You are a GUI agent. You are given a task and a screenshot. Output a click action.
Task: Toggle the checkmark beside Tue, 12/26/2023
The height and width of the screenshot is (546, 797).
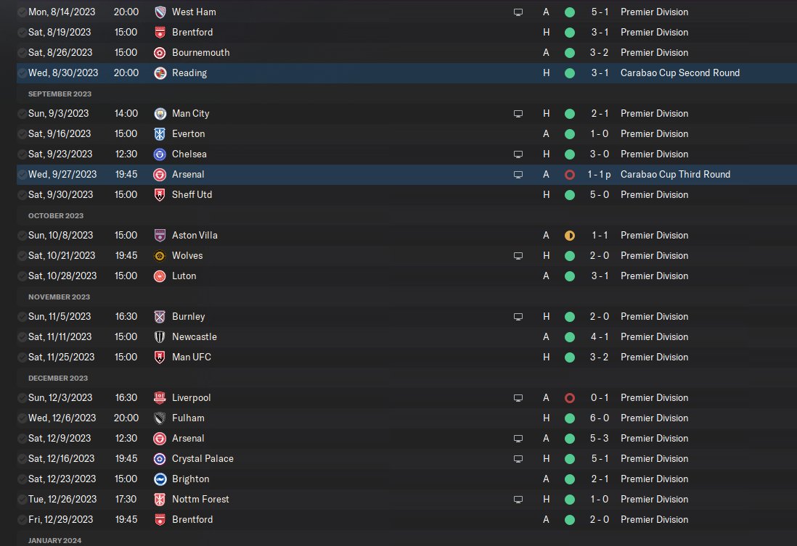(22, 500)
